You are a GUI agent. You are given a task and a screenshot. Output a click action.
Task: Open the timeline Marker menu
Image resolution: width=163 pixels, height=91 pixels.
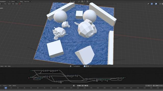[x=14, y=86]
